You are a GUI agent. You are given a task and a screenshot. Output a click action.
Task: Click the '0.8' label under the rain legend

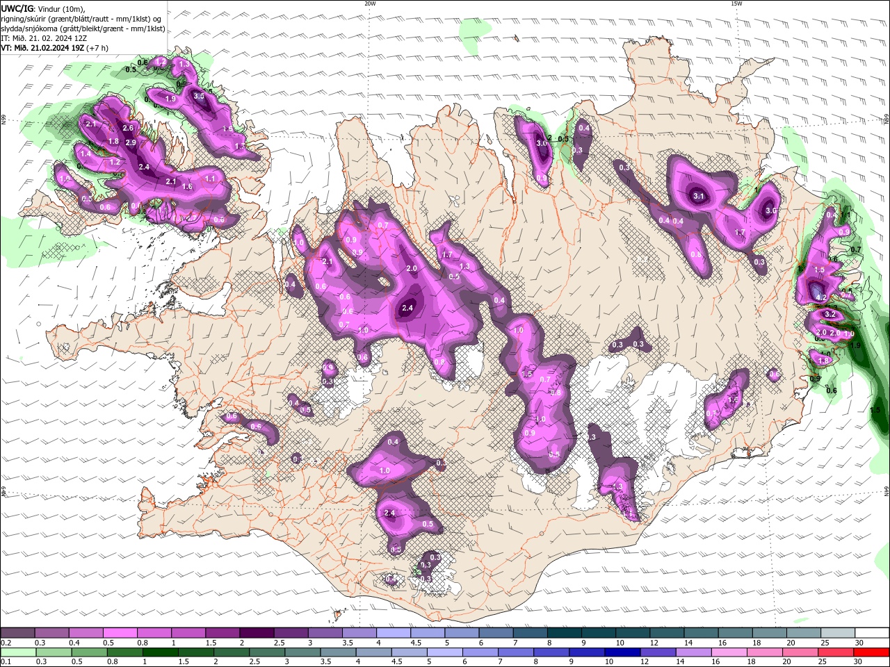113,662
